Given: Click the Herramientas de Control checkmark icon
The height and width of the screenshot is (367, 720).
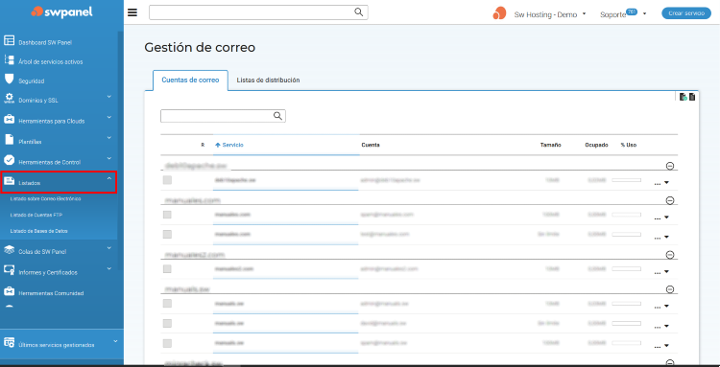Looking at the screenshot, I should click(10, 160).
